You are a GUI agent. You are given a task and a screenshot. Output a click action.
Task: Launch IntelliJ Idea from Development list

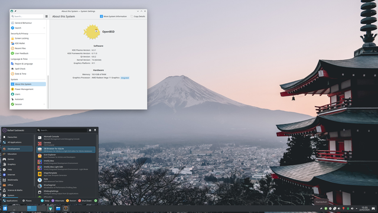(x=66, y=162)
